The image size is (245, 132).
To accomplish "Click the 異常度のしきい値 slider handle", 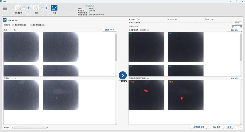I will coord(196,23).
